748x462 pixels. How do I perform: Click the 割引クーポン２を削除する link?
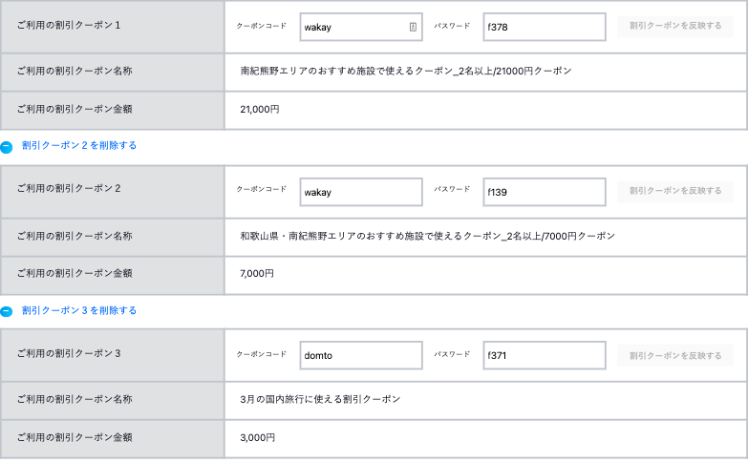click(x=79, y=145)
